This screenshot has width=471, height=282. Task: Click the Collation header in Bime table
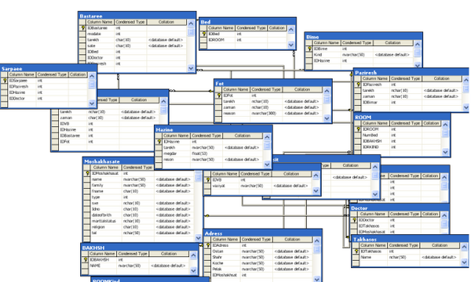[x=392, y=43]
